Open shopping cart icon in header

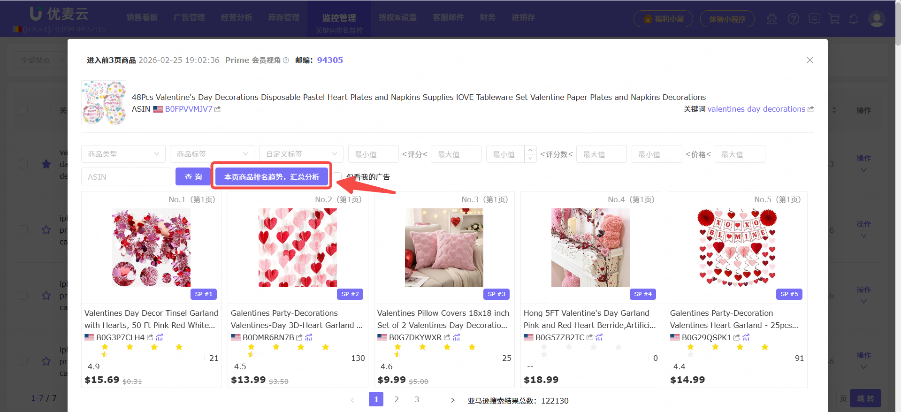(x=834, y=19)
